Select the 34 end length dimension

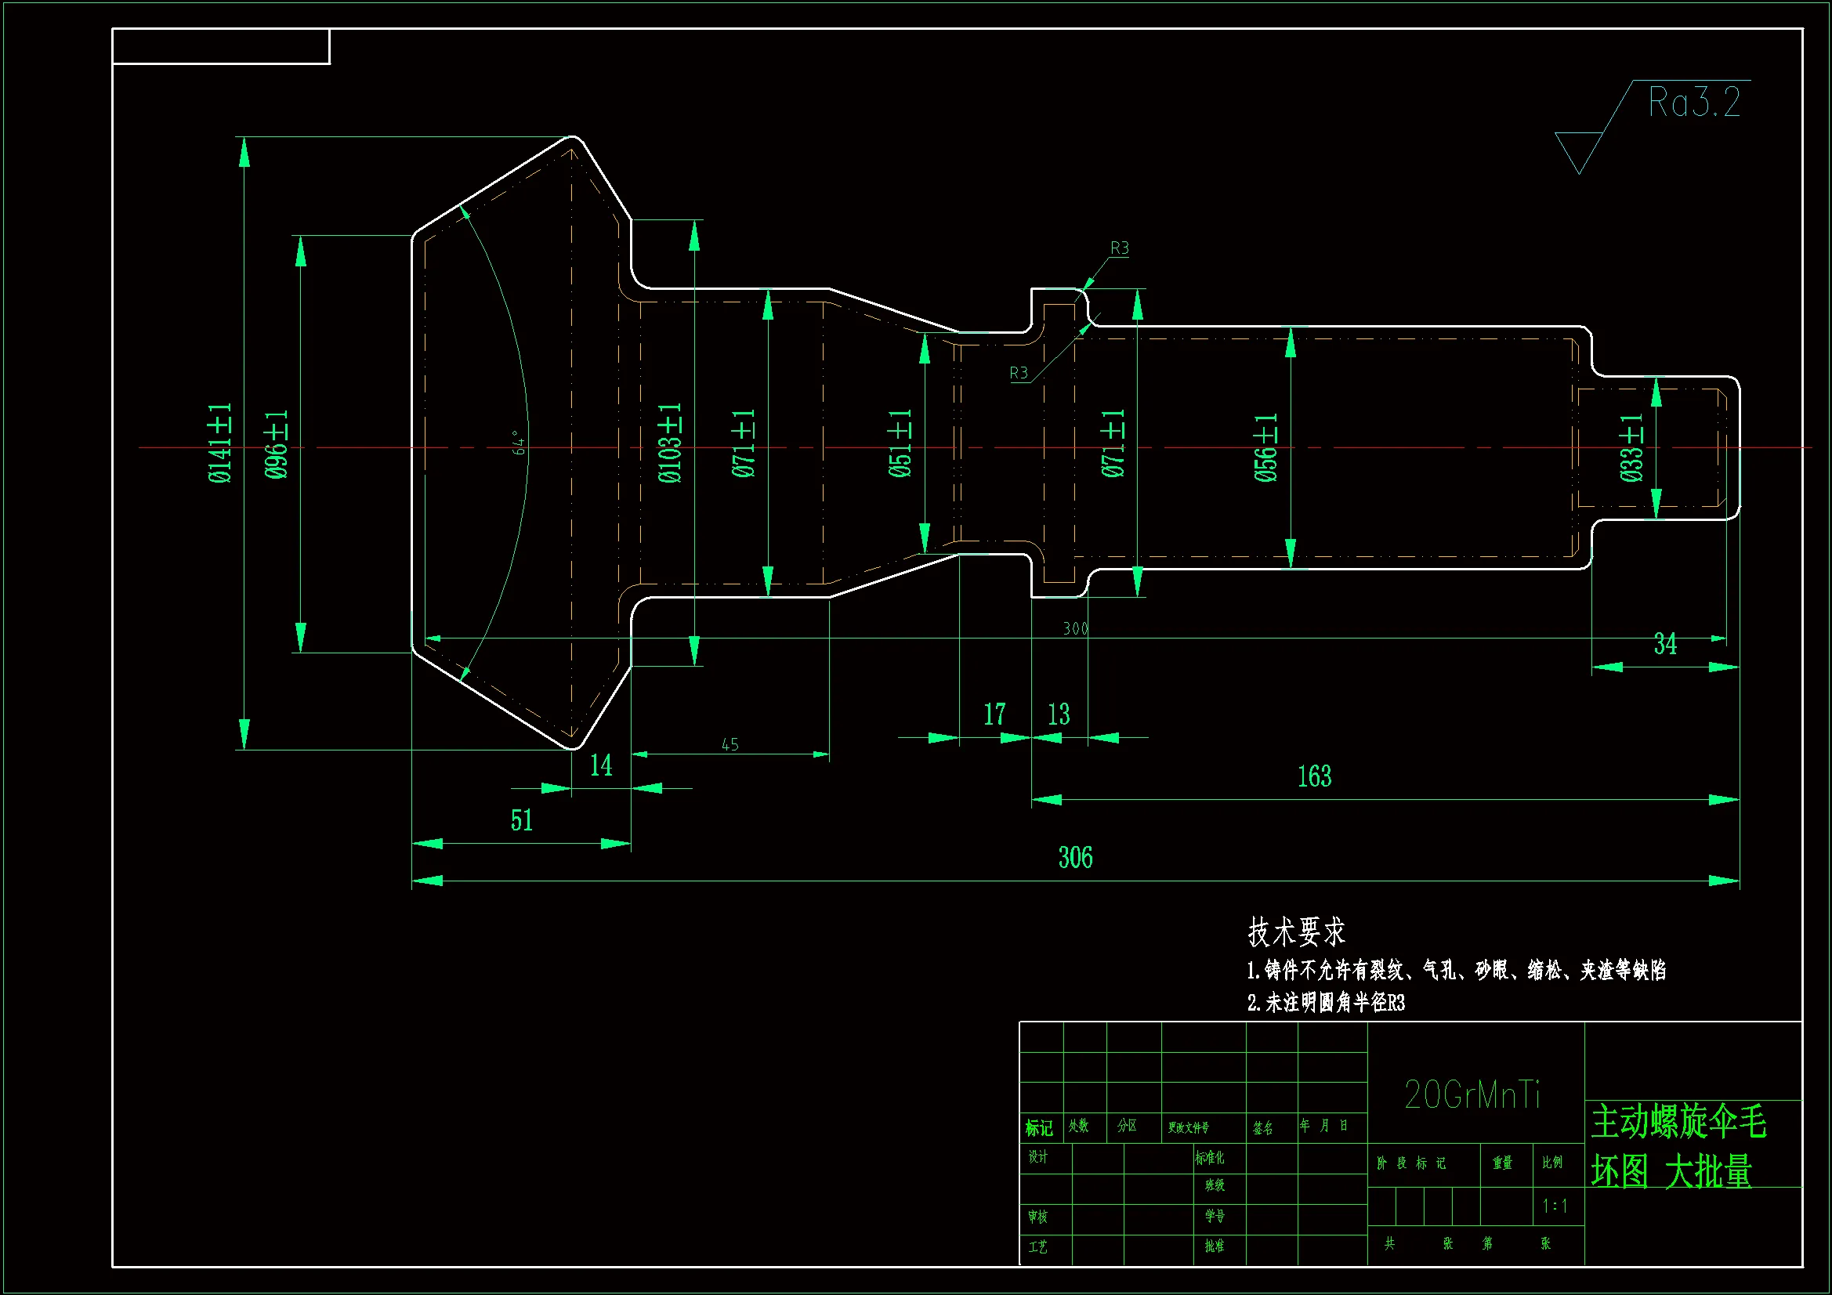point(1664,644)
